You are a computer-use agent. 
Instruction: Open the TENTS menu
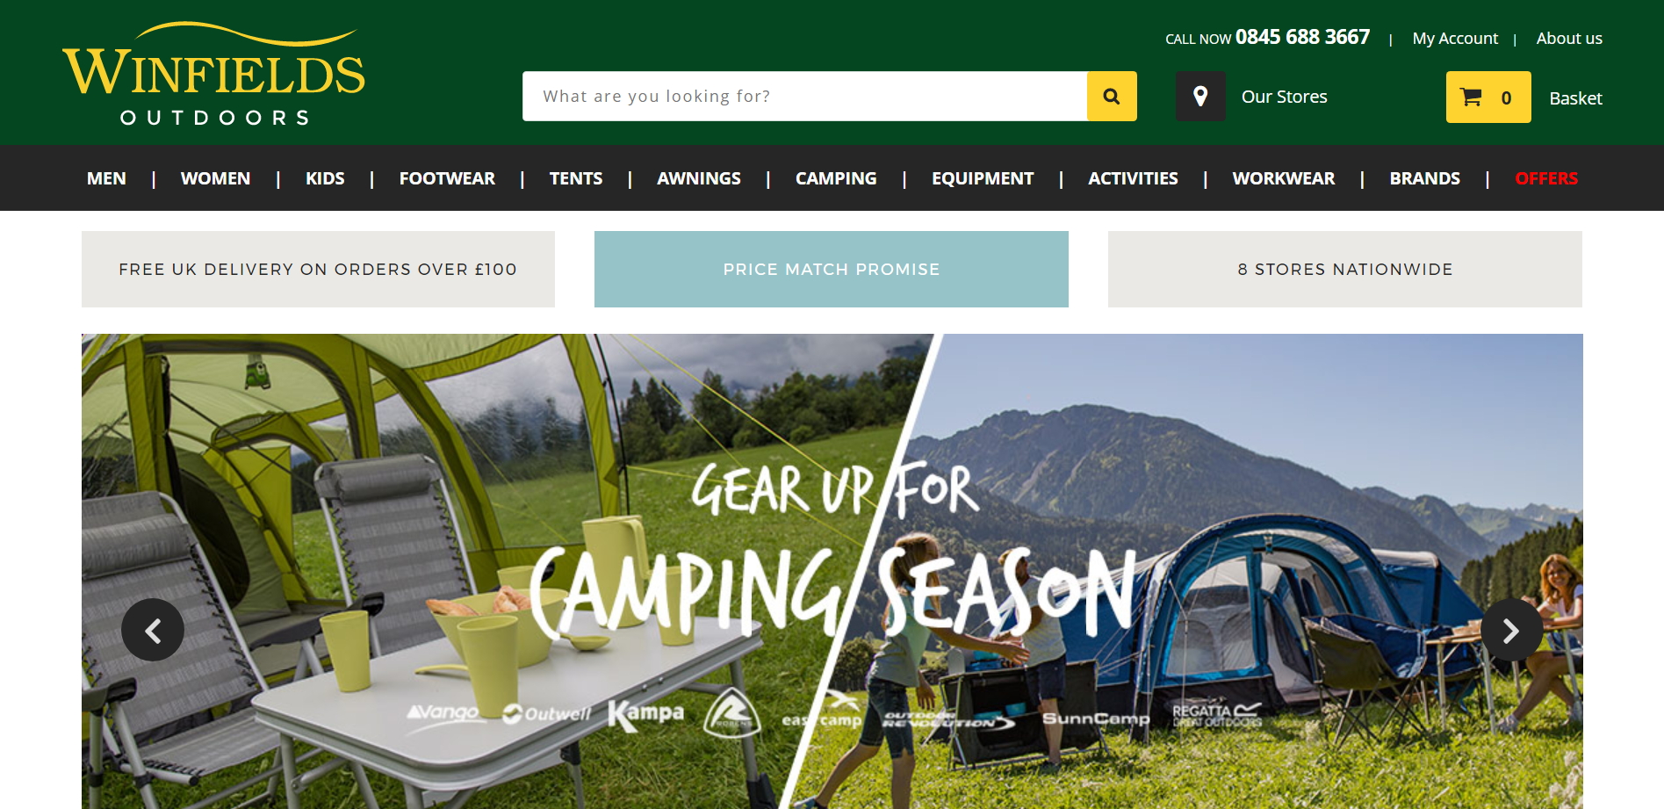pyautogui.click(x=576, y=178)
